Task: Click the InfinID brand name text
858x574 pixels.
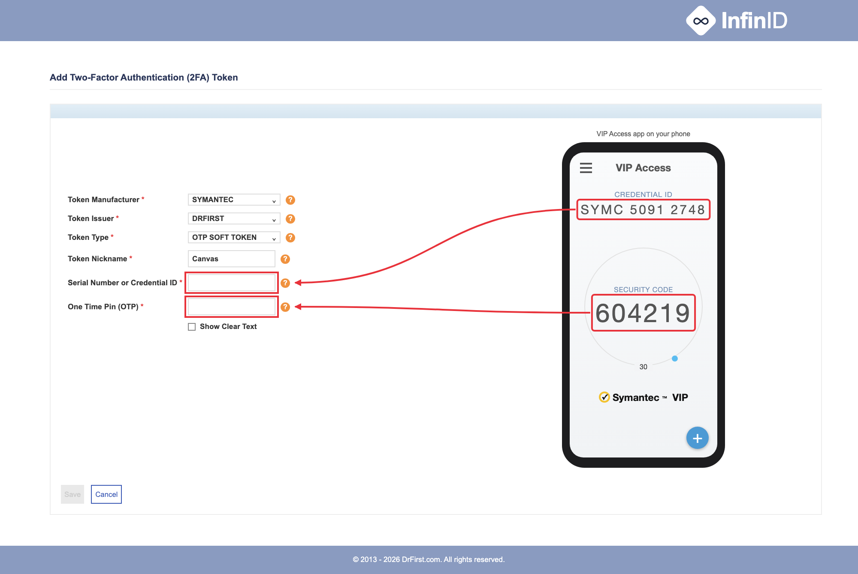Action: (754, 21)
